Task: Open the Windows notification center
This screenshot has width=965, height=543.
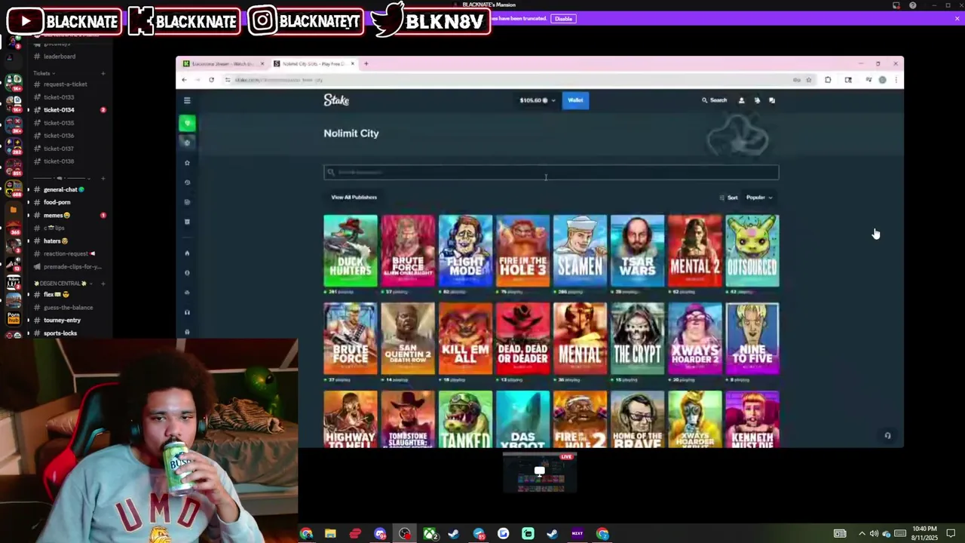Action: [x=951, y=534]
